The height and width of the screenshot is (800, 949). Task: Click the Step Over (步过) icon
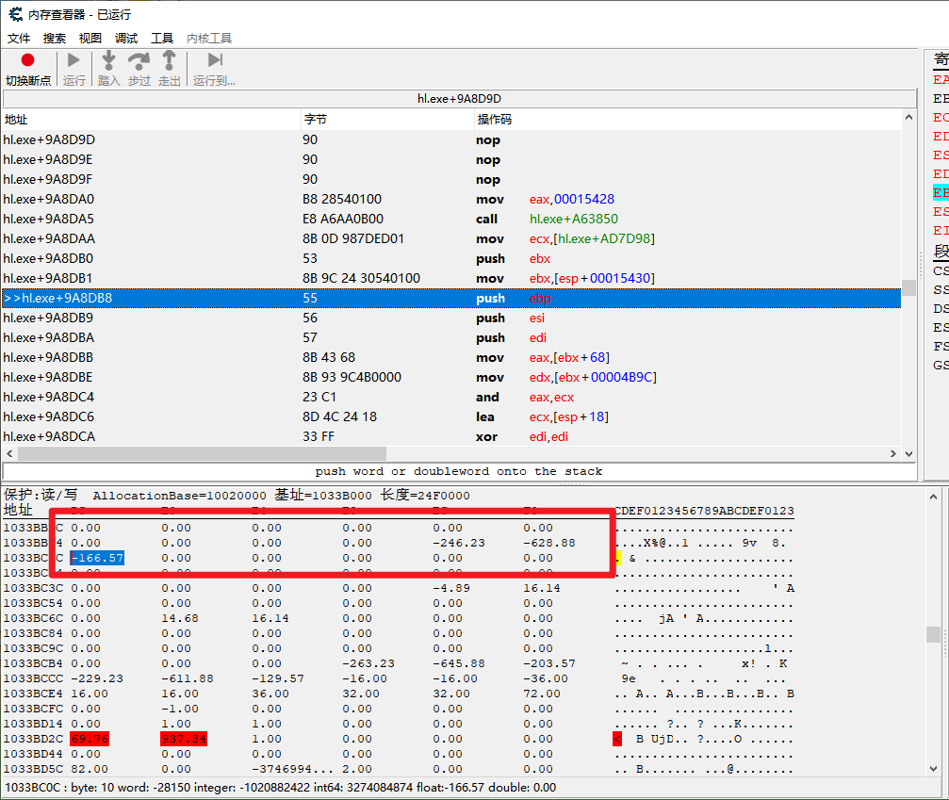point(139,61)
